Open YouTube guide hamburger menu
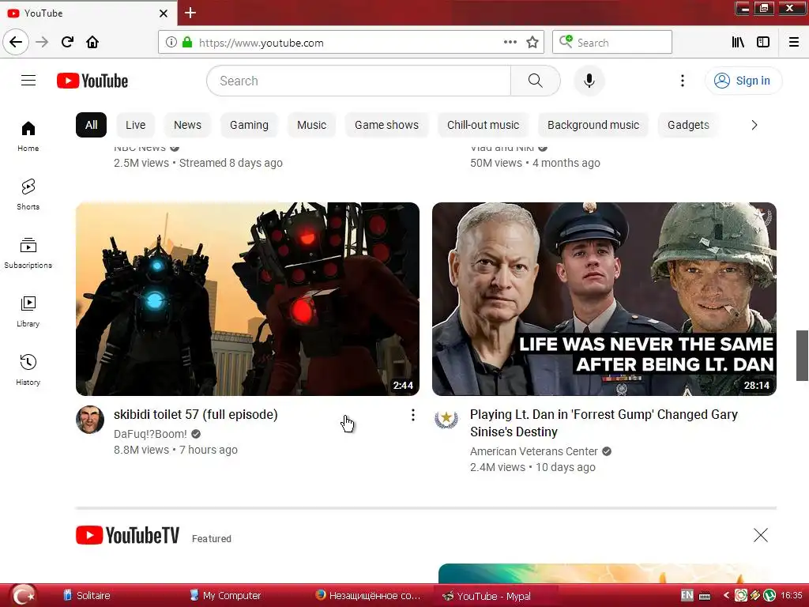This screenshot has width=809, height=607. (x=28, y=81)
